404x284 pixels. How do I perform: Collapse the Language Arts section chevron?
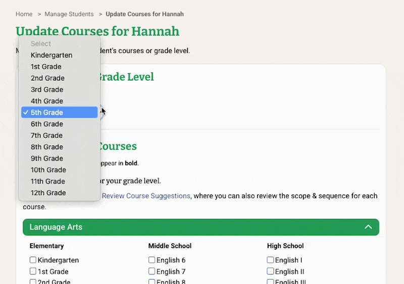click(x=368, y=227)
